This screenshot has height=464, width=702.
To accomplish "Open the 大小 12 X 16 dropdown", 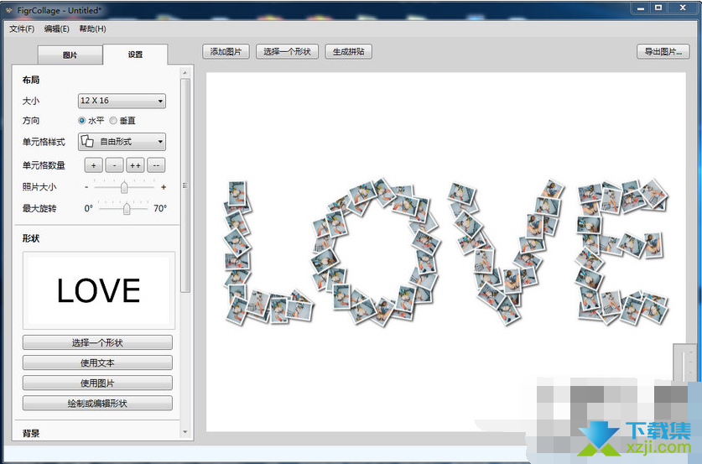I will click(x=122, y=101).
